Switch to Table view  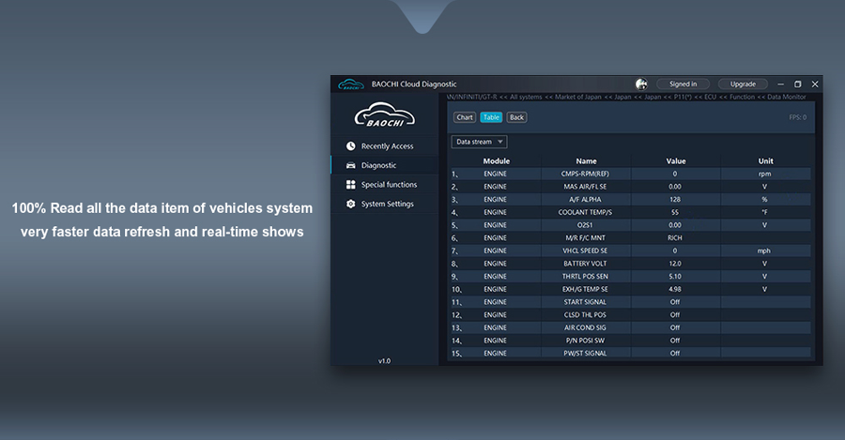(x=491, y=117)
